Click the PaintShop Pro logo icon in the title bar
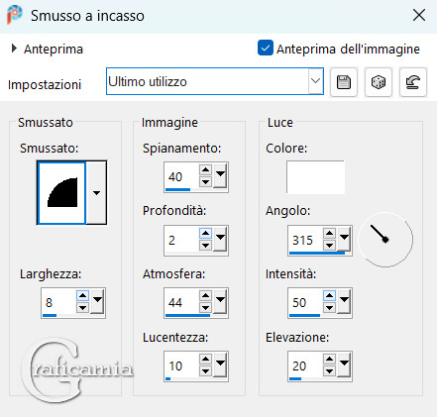 coord(15,15)
